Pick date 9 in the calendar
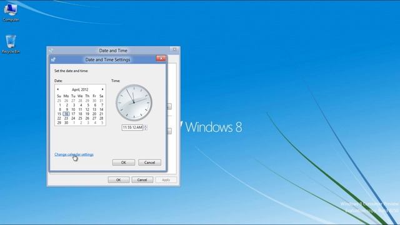Viewport: 400px width, 225px height. pyautogui.click(x=67, y=109)
